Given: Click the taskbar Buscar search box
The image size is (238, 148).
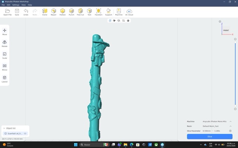Looking at the screenshot, I should pos(94,145).
